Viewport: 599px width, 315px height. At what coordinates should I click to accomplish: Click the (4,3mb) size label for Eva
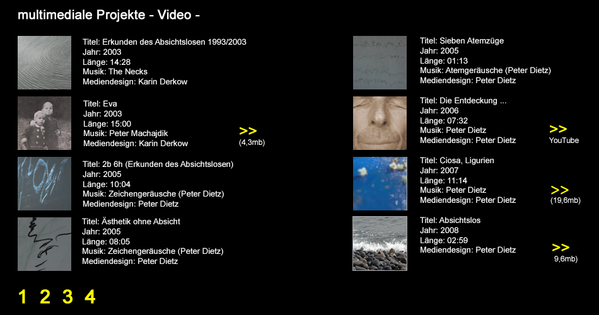252,142
